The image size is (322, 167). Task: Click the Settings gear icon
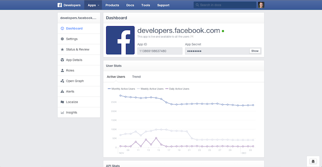62,39
